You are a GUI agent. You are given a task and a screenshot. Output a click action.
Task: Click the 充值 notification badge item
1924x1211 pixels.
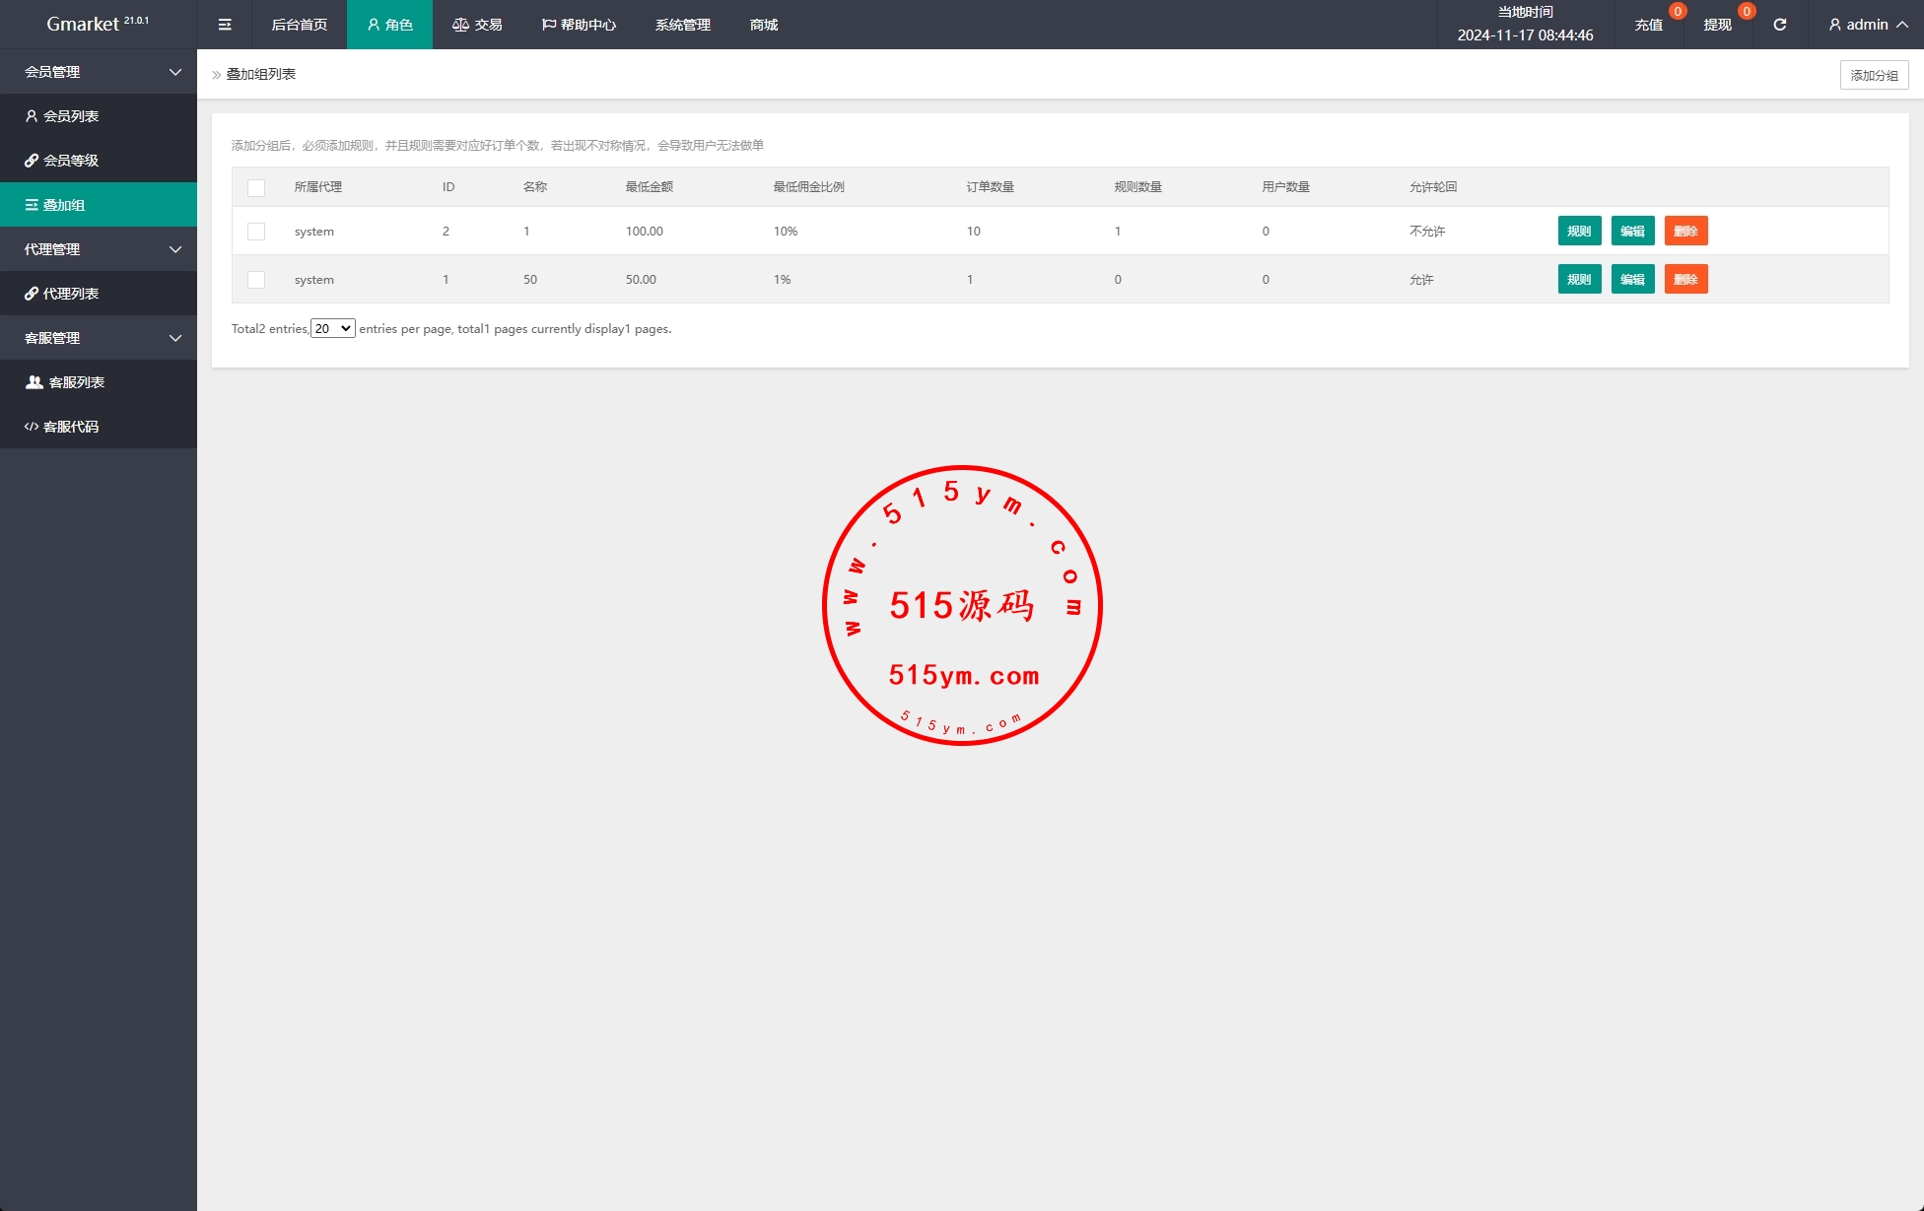click(1649, 25)
